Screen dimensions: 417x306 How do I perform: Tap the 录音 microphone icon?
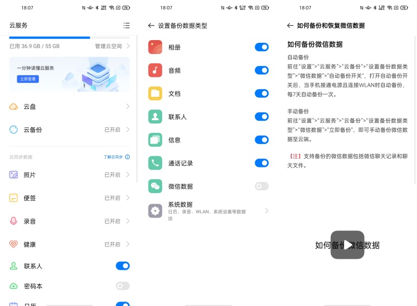coord(13,221)
